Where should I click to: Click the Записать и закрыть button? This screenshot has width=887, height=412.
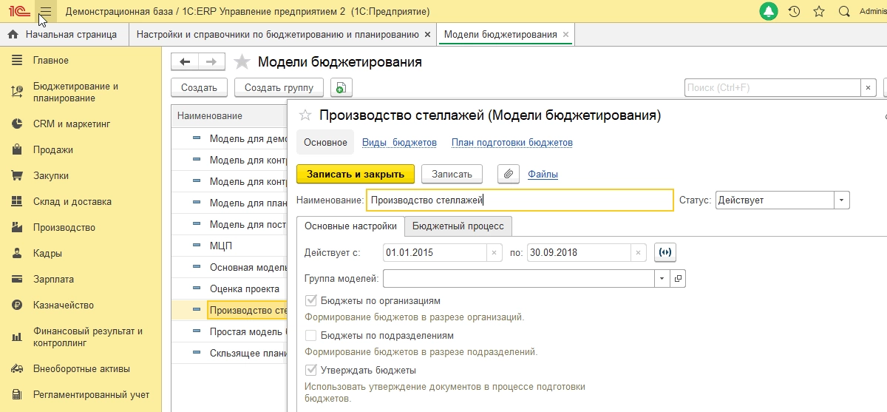tap(356, 174)
